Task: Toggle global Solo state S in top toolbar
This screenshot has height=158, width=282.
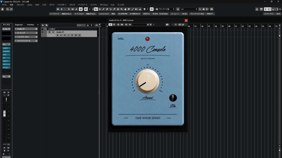Action: click(61, 9)
